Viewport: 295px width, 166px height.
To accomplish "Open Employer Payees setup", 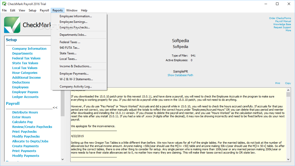I will coord(25,92).
